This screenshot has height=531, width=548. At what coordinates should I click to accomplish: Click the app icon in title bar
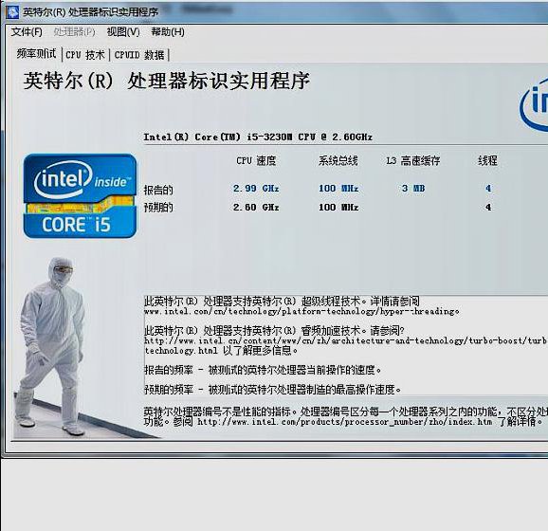tap(12, 12)
